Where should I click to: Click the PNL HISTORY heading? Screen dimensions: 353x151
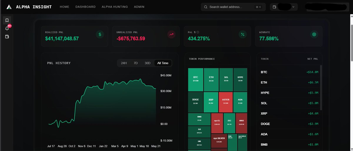coord(59,63)
